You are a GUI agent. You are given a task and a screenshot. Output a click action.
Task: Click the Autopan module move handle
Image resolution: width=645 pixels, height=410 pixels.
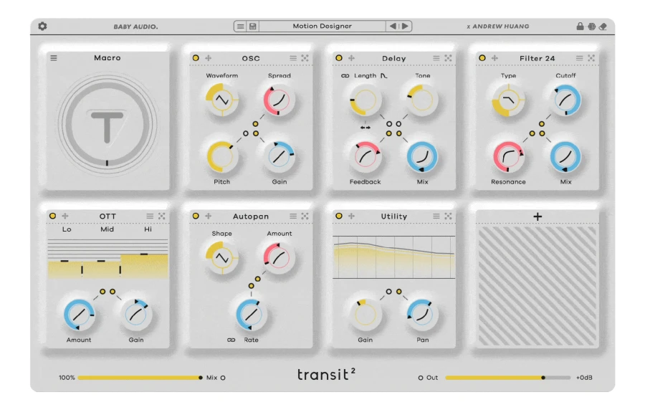click(x=209, y=216)
